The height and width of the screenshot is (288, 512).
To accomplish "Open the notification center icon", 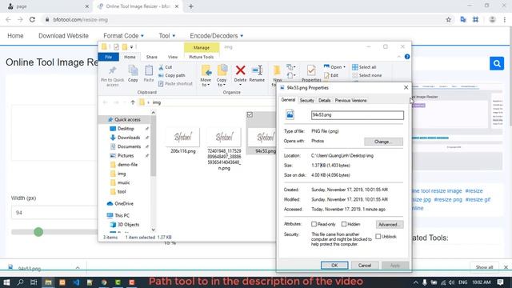I will click(500, 282).
